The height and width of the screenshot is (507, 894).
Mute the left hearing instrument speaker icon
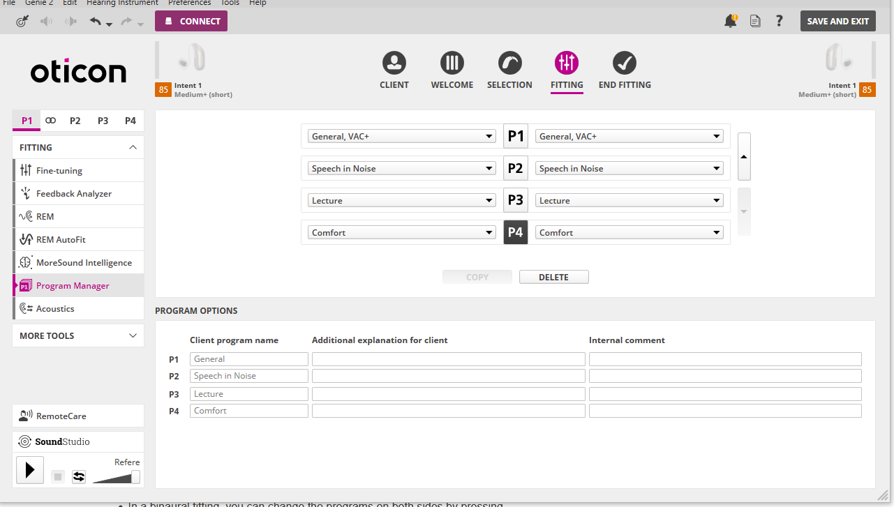pos(47,22)
